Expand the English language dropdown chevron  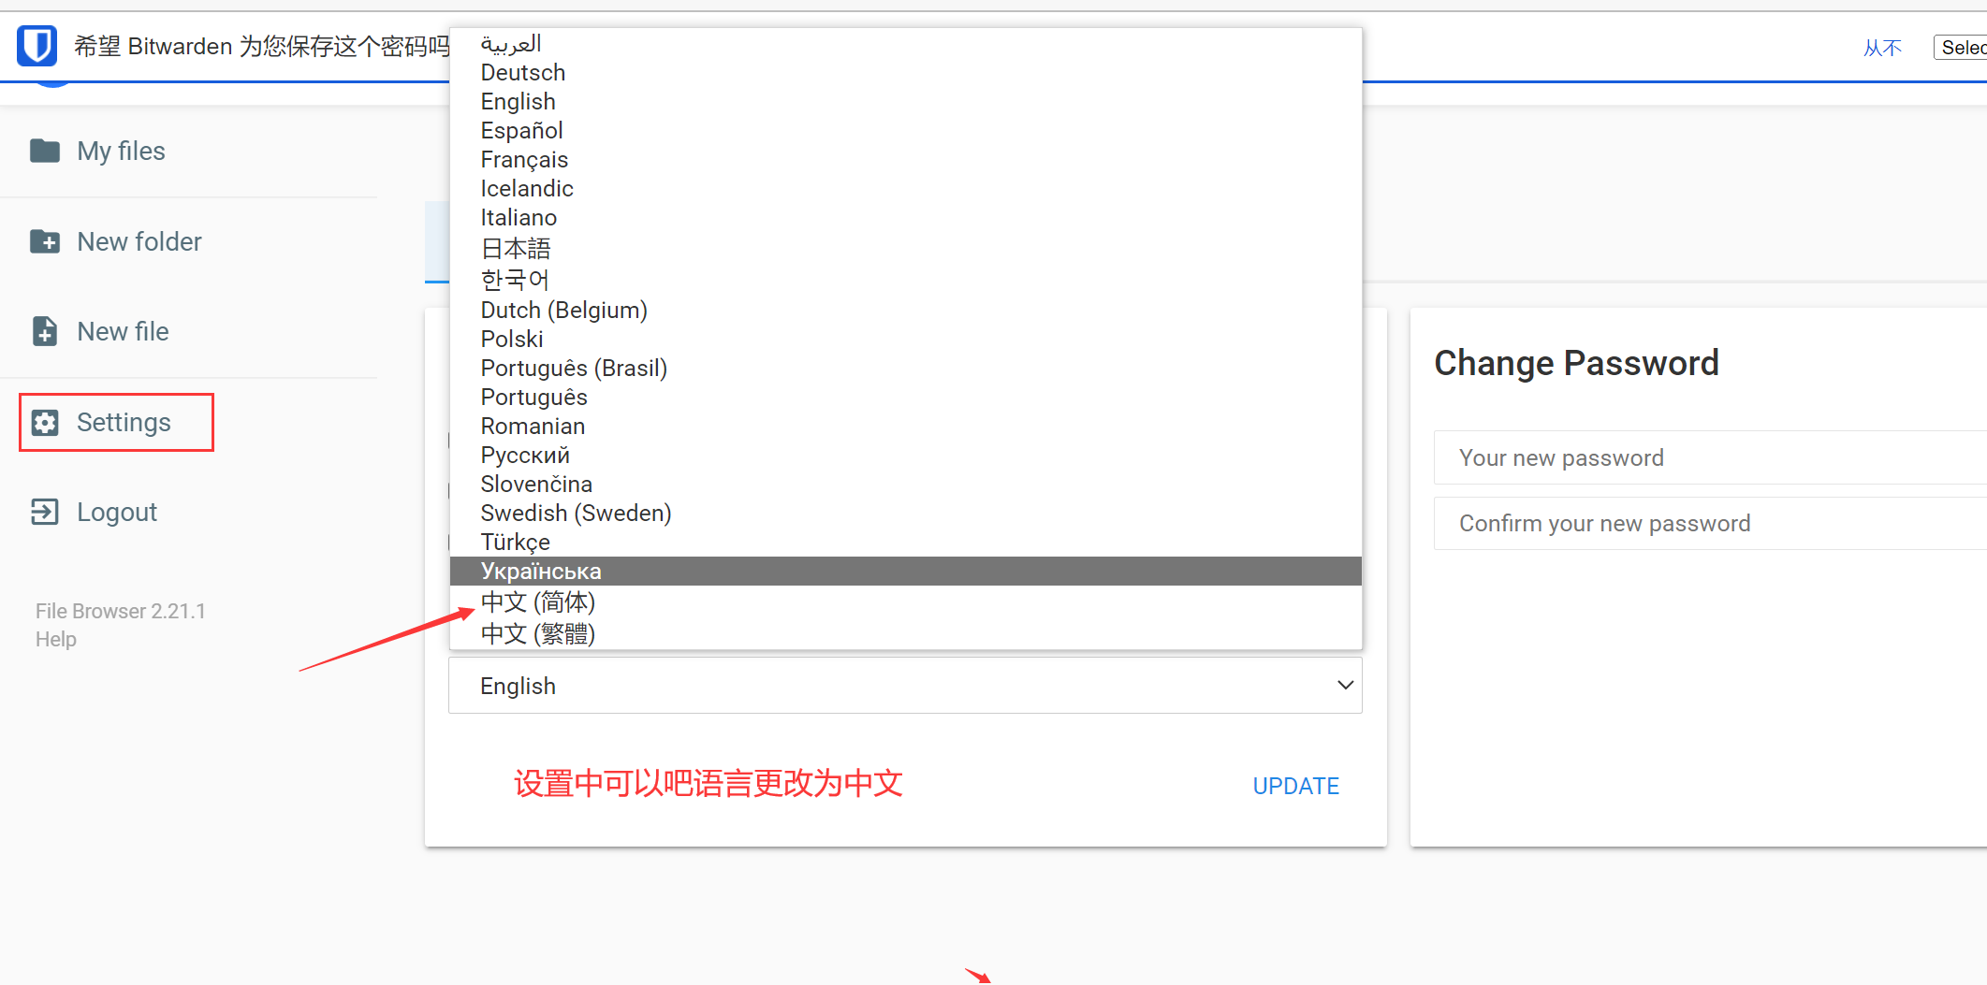click(1345, 686)
